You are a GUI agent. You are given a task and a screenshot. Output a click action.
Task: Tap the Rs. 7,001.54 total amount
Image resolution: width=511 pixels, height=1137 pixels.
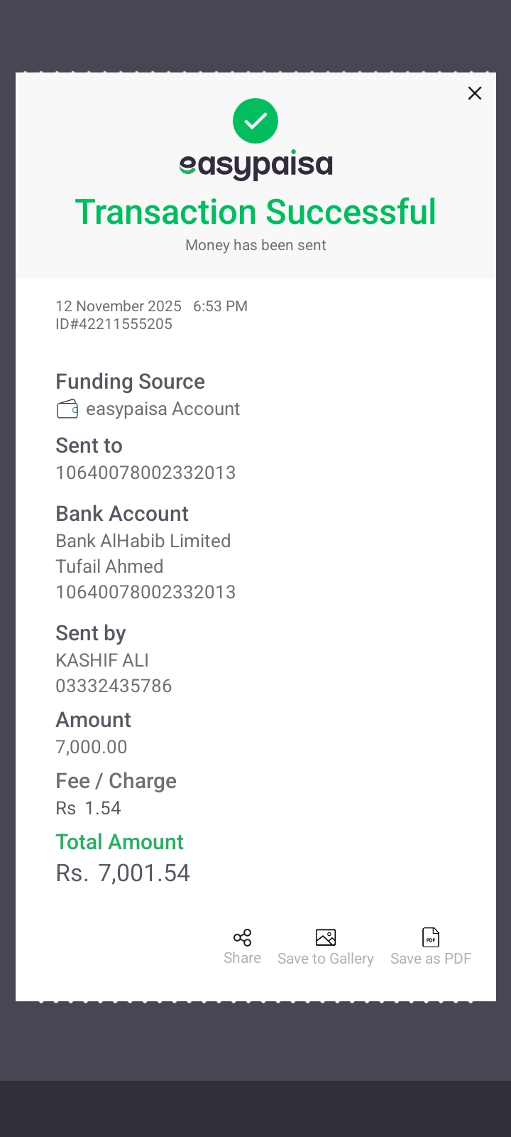pyautogui.click(x=123, y=873)
